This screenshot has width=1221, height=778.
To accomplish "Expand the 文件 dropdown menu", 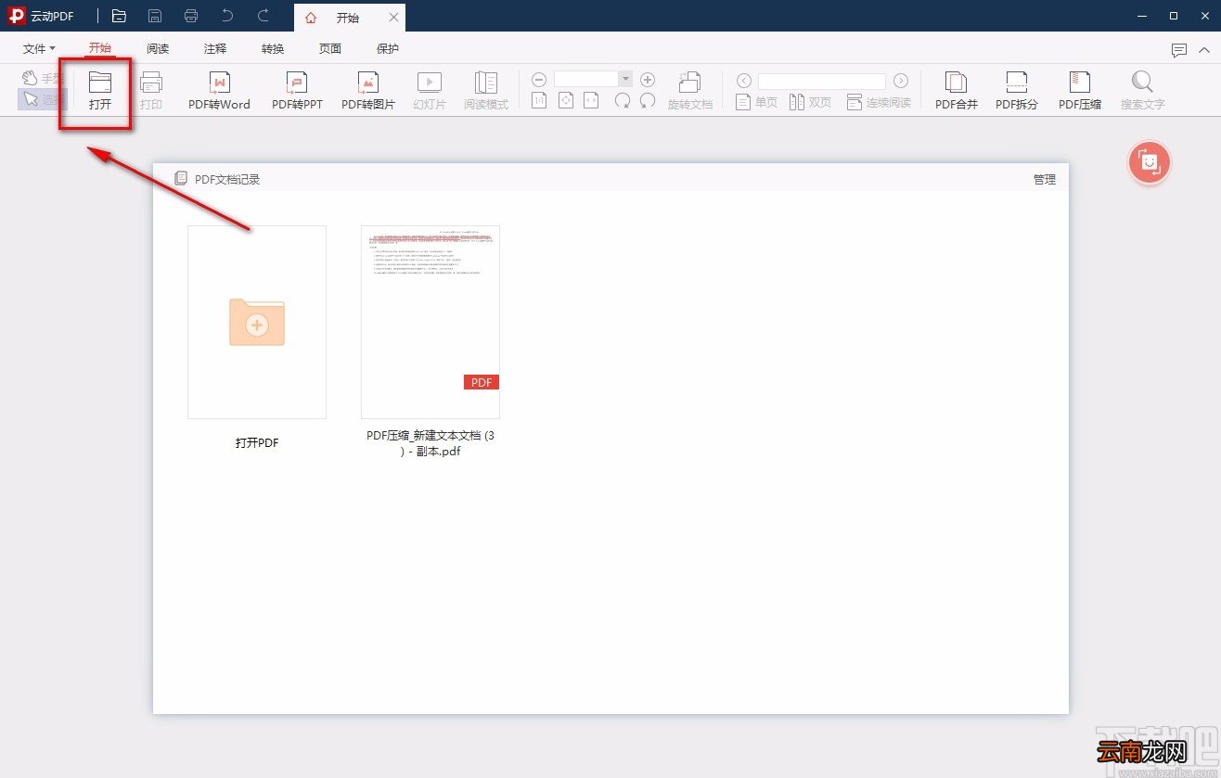I will tap(39, 49).
